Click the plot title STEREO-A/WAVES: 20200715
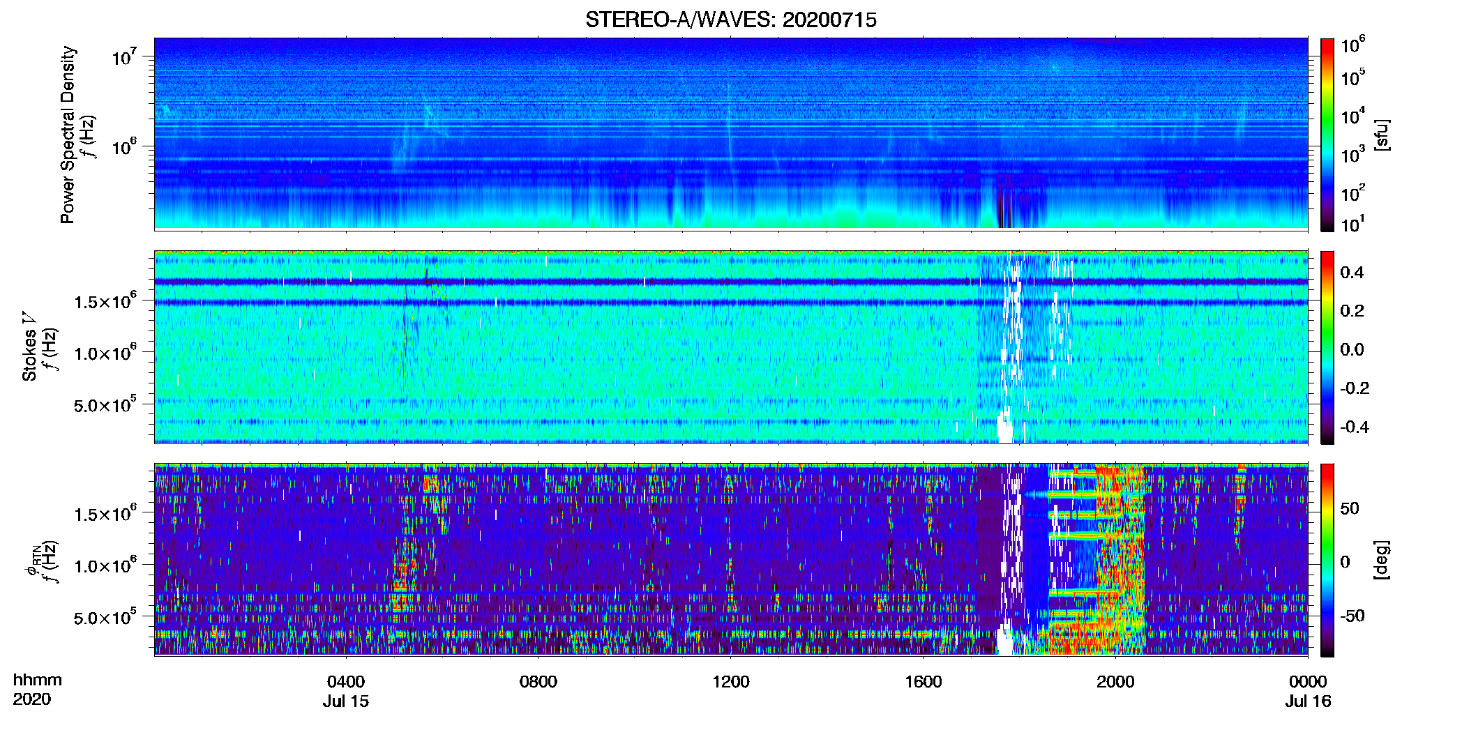Viewport: 1462px width, 753px height. tap(730, 20)
